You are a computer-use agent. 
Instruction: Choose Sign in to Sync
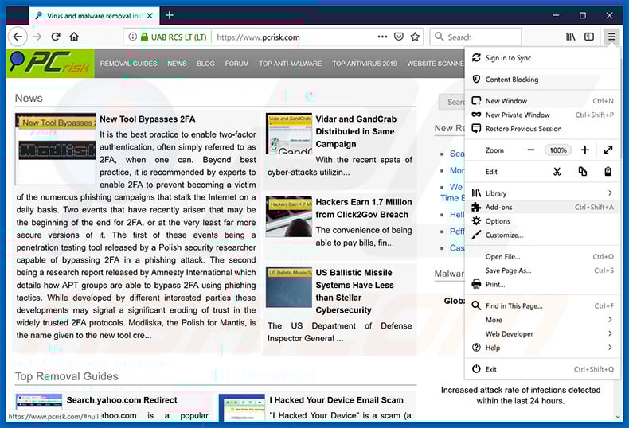[x=543, y=58]
